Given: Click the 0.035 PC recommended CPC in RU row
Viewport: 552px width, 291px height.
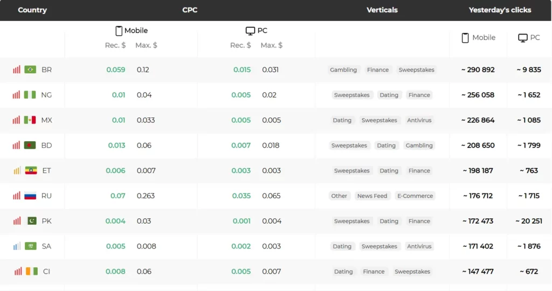Looking at the screenshot, I should (241, 196).
